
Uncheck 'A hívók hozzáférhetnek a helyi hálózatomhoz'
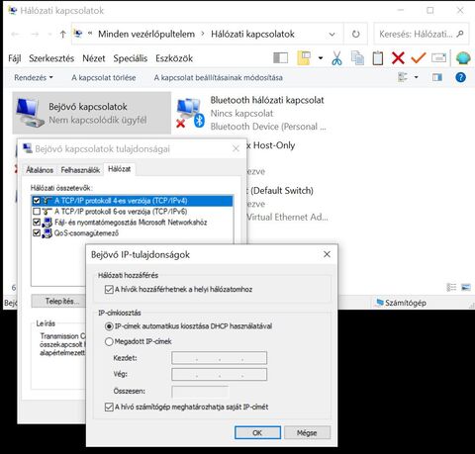(109, 290)
